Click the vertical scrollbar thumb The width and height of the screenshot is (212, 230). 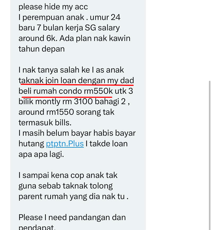point(210,155)
